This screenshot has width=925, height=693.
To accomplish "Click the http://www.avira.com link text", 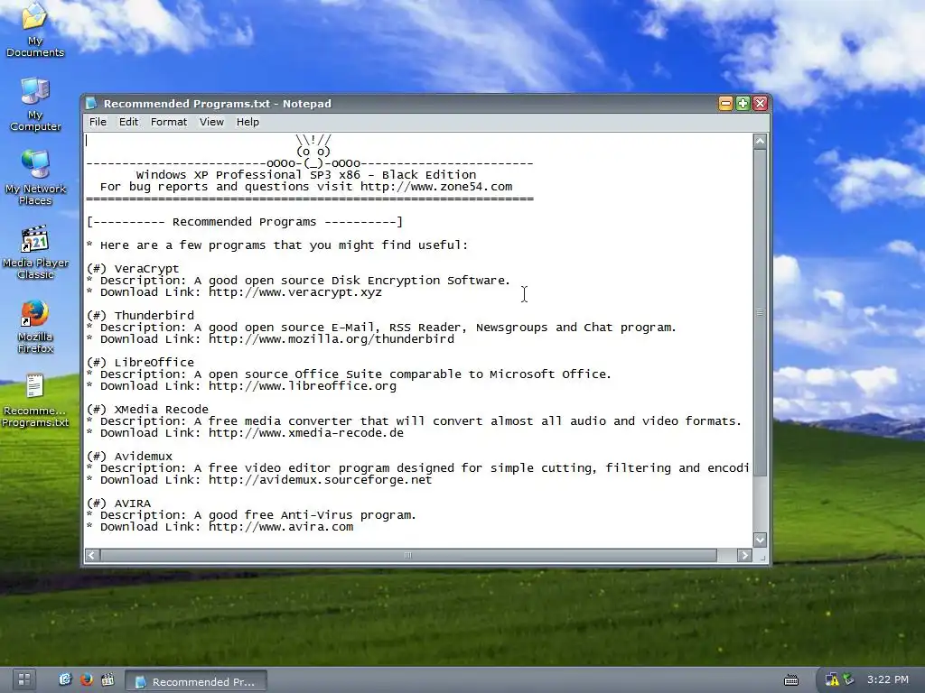I will [x=281, y=527].
